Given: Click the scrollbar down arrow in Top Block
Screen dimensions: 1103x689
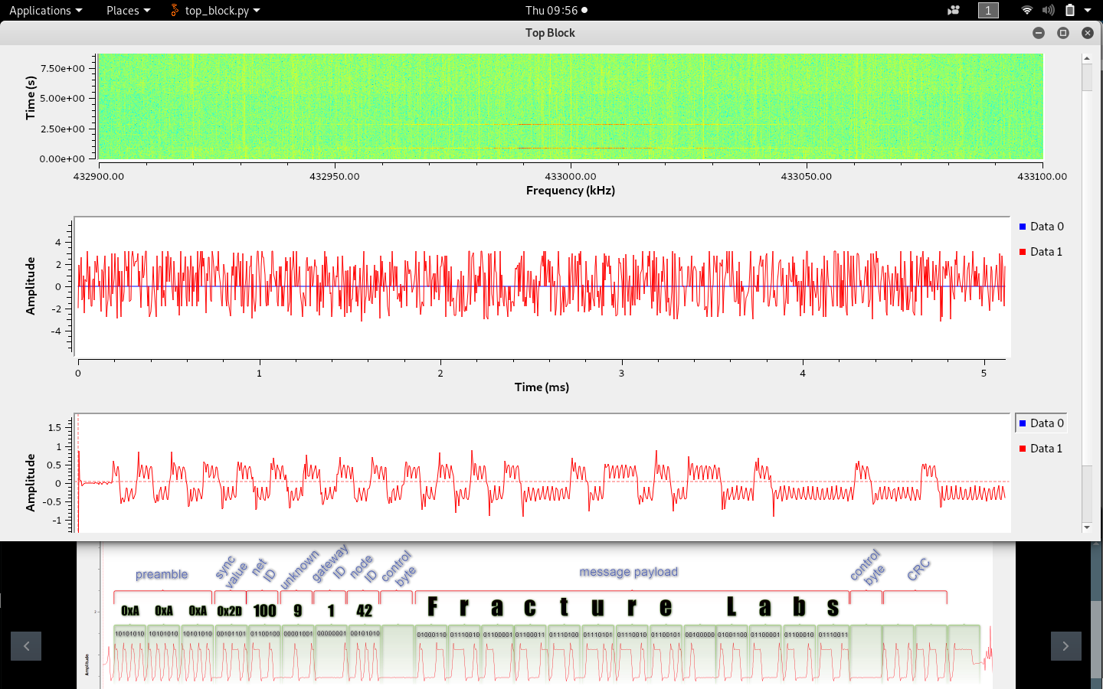Looking at the screenshot, I should tap(1087, 527).
